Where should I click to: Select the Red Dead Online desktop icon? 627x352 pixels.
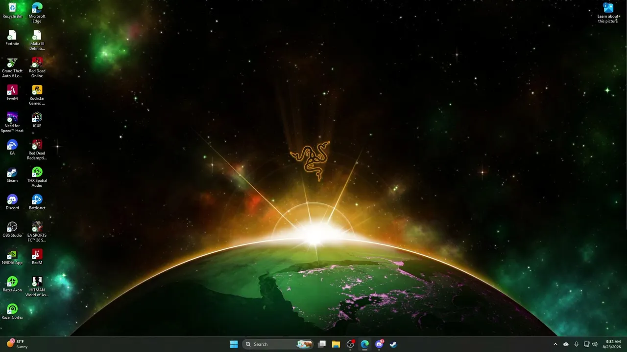37,68
